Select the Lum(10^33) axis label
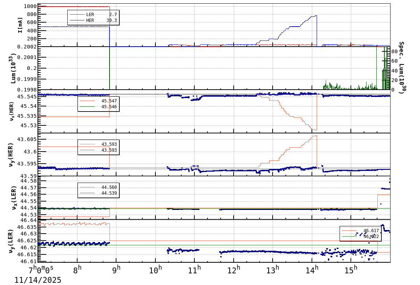The width and height of the screenshot is (420, 285). 13,69
